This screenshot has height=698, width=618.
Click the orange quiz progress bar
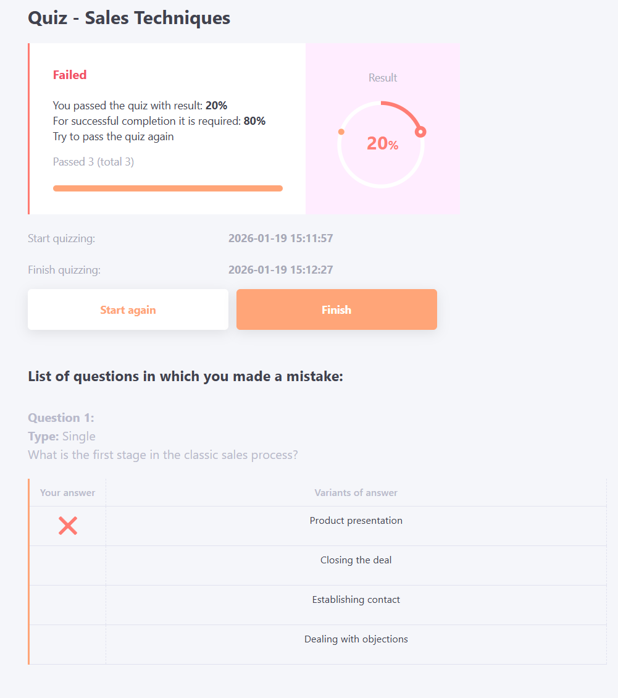pos(168,188)
